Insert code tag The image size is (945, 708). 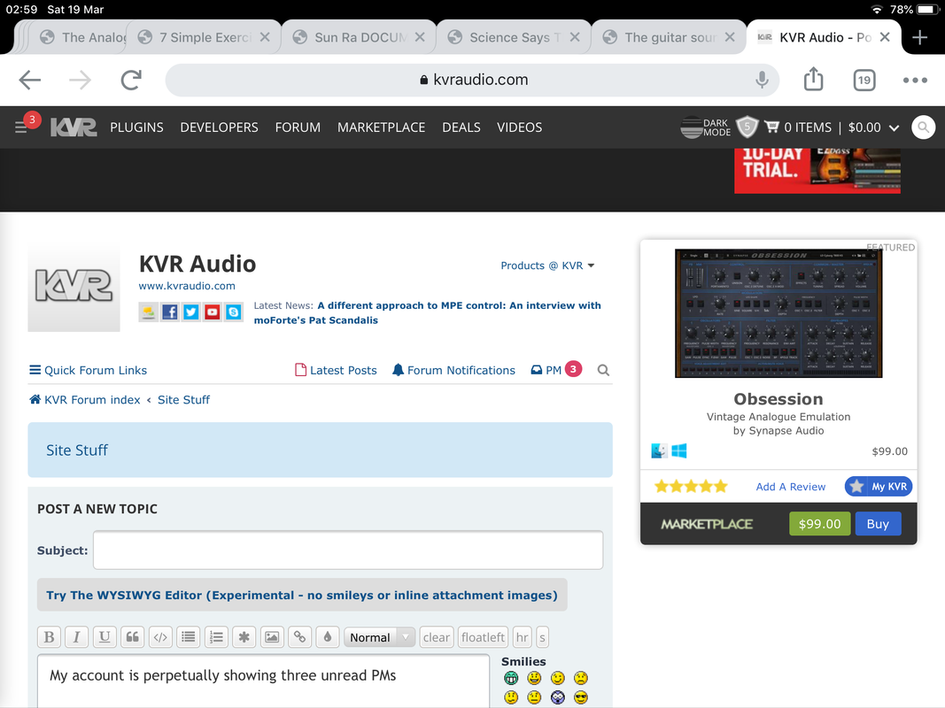[x=160, y=637]
